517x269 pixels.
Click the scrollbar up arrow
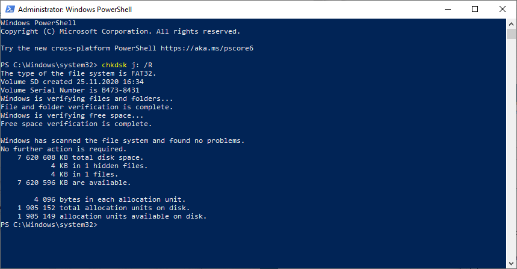pos(512,23)
